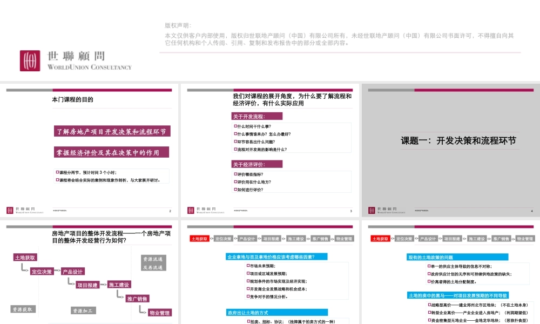The height and width of the screenshot is (324, 540).
Task: Click the blue heading 政府出让土地的方式
Action: coord(276,313)
